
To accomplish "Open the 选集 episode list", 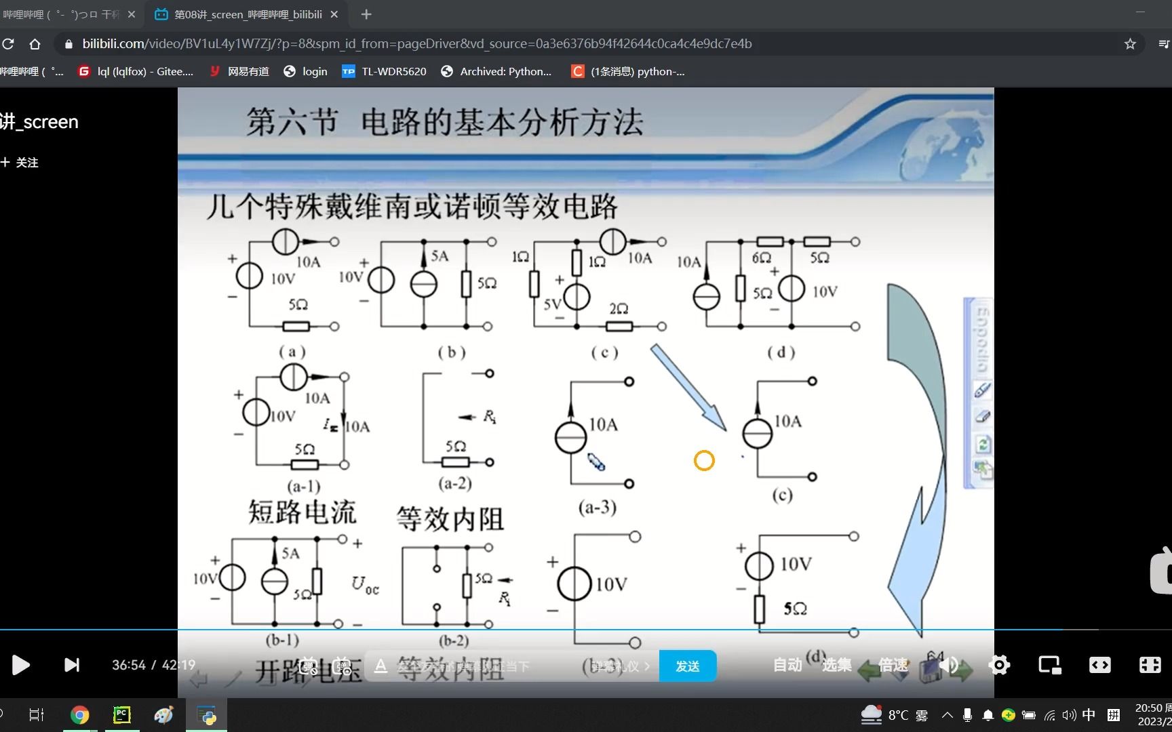I will [837, 665].
